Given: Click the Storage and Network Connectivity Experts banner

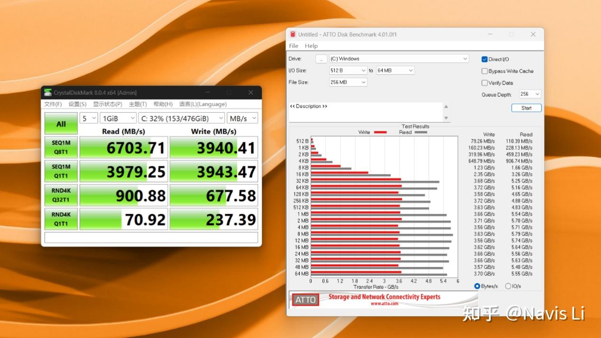Looking at the screenshot, I should tap(384, 297).
